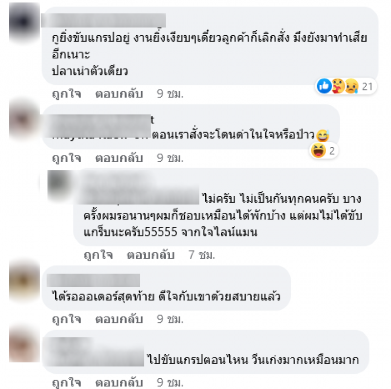
Task: Reply to the comment about โดนด่าในใจ
Action: coord(119,158)
